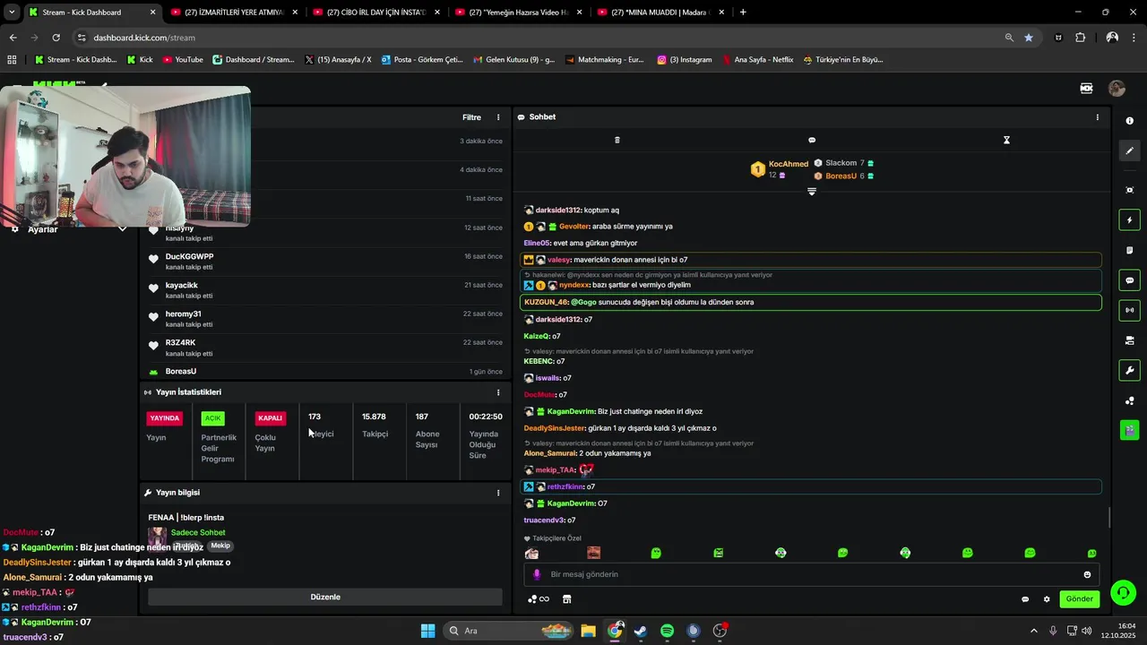Click the pencil edit icon in sidebar
This screenshot has height=645, width=1147.
[1129, 151]
